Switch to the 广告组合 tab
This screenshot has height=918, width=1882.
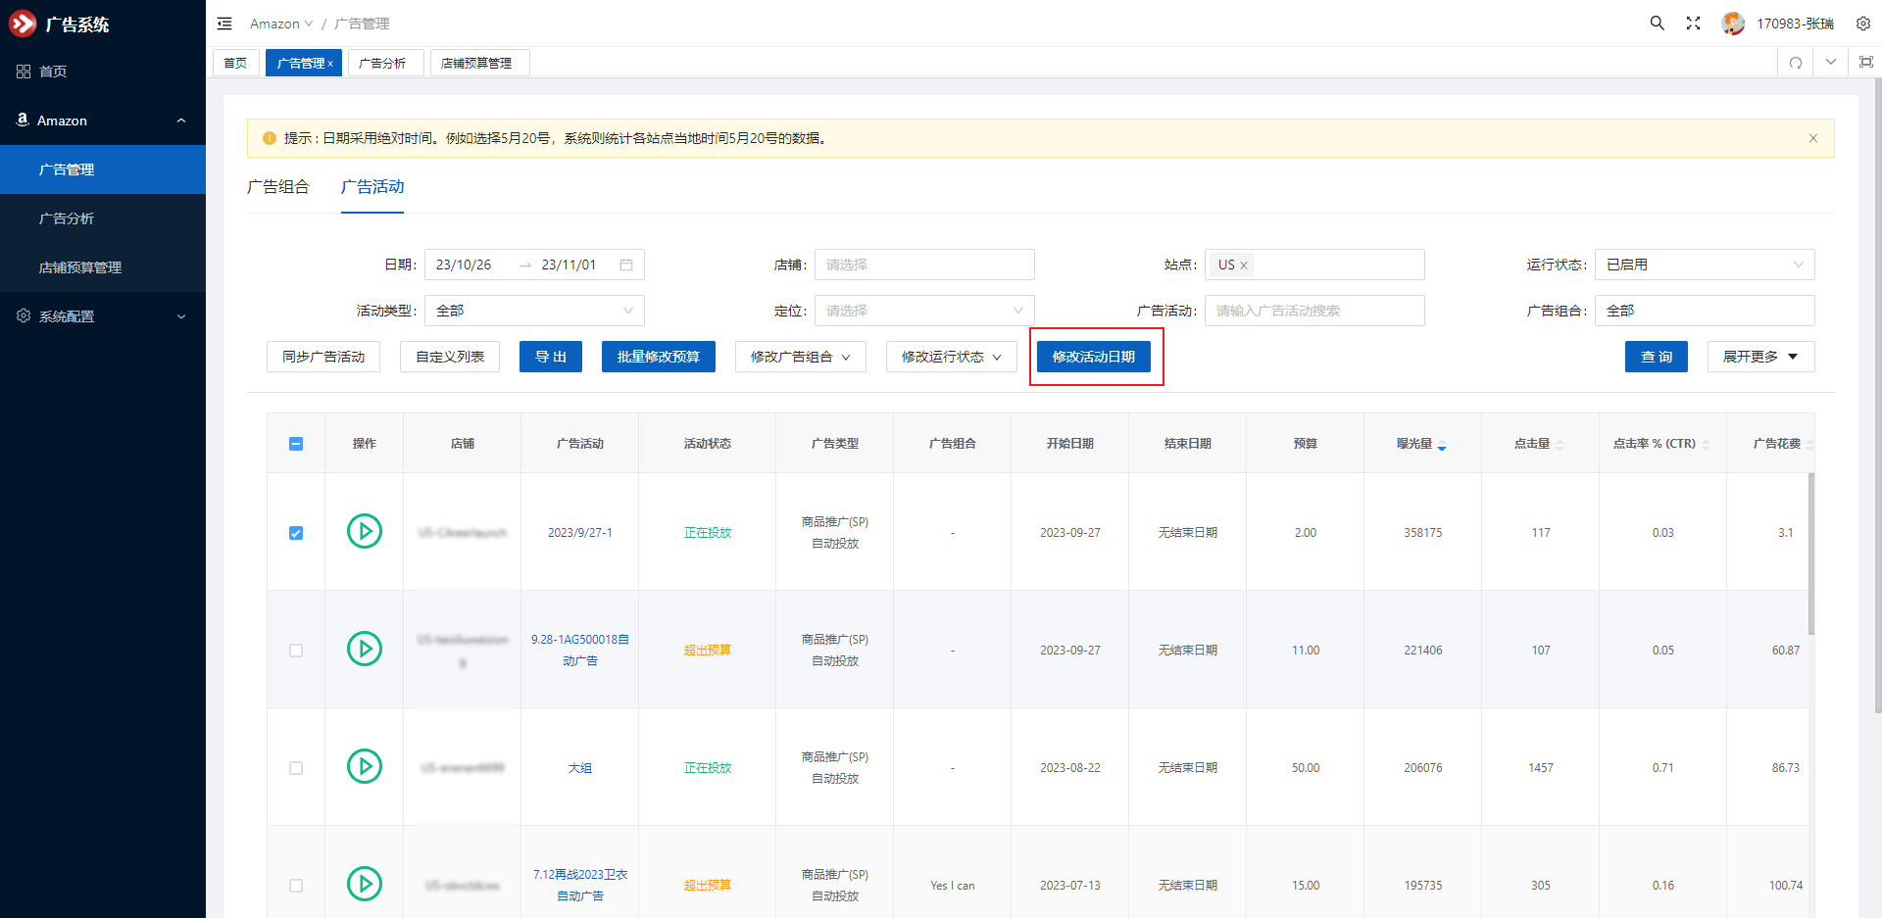(x=278, y=187)
